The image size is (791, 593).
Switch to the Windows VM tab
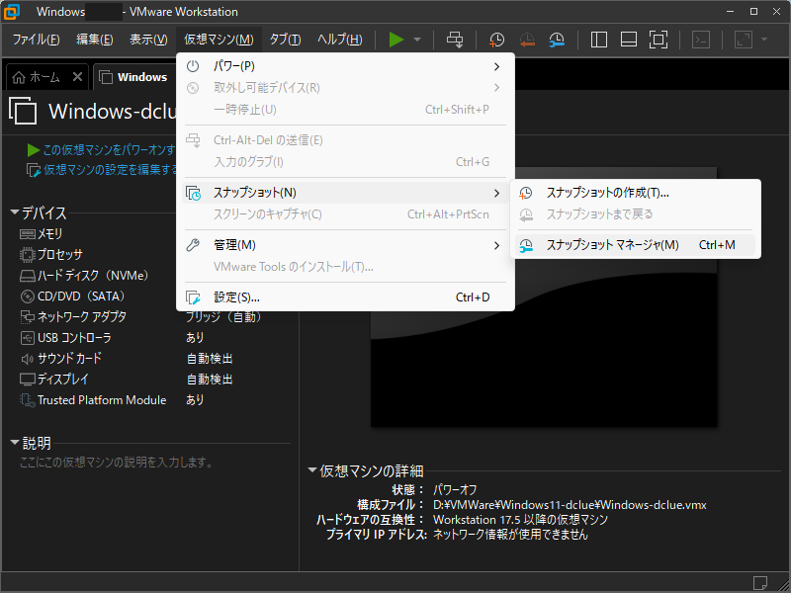click(133, 77)
